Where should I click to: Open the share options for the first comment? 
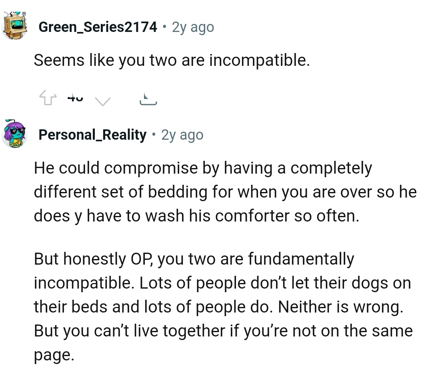148,98
